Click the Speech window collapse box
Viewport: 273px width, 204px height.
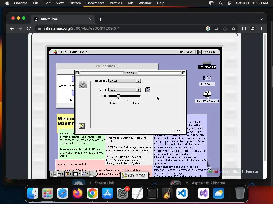click(x=183, y=73)
